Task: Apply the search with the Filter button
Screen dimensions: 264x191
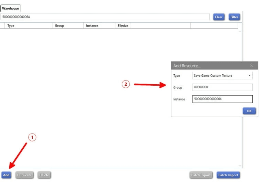Action: (x=234, y=17)
